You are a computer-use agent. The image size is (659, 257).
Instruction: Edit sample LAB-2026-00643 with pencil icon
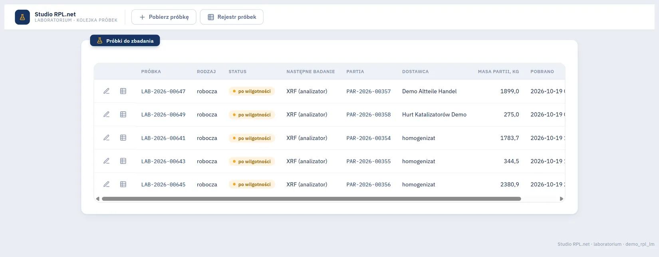106,161
